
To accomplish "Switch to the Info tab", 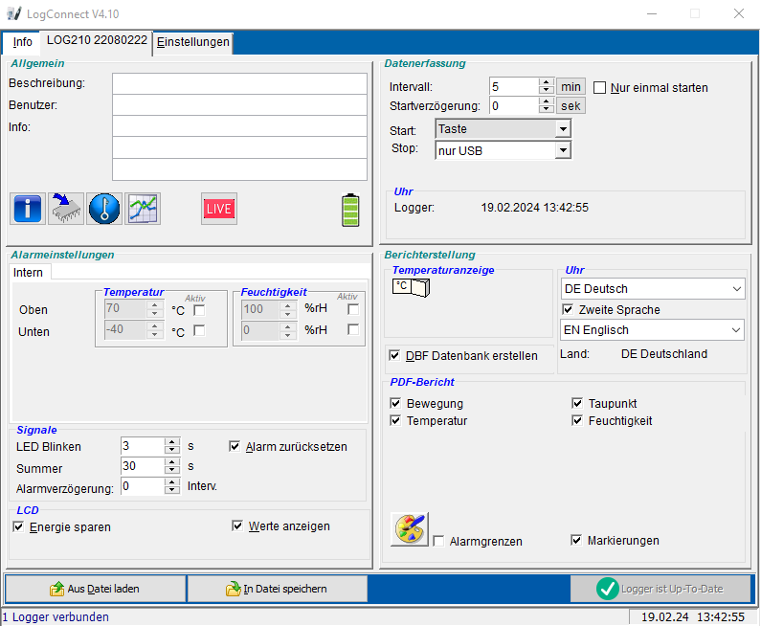I will click(x=22, y=42).
